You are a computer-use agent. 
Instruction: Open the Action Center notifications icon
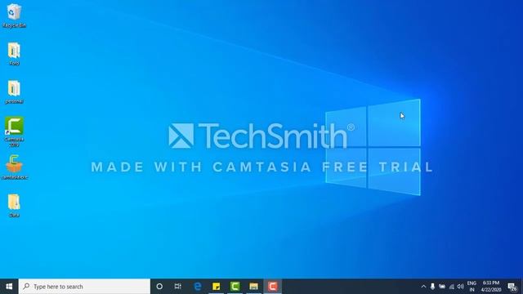pos(512,287)
